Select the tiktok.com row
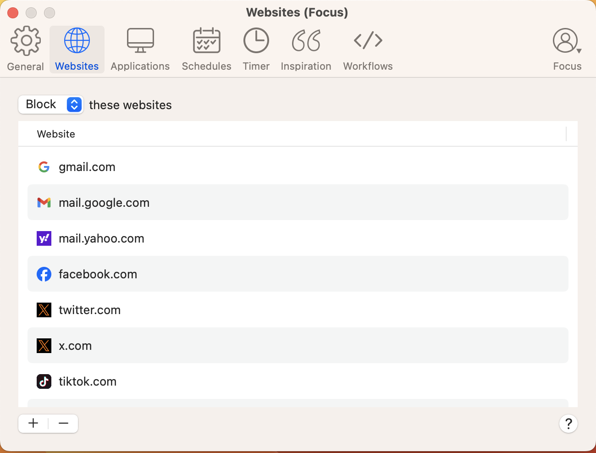The image size is (596, 453). pos(298,381)
